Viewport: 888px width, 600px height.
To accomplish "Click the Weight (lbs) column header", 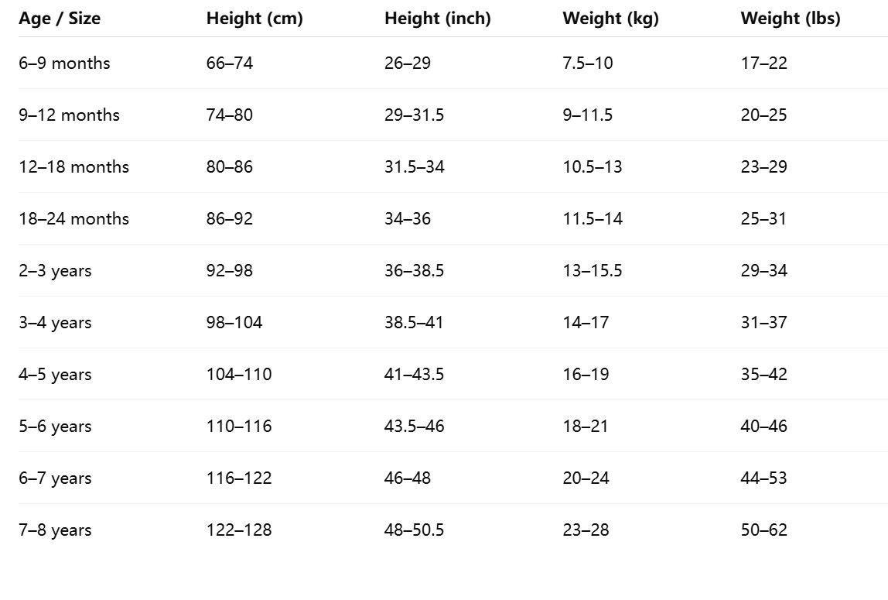I will tap(790, 18).
